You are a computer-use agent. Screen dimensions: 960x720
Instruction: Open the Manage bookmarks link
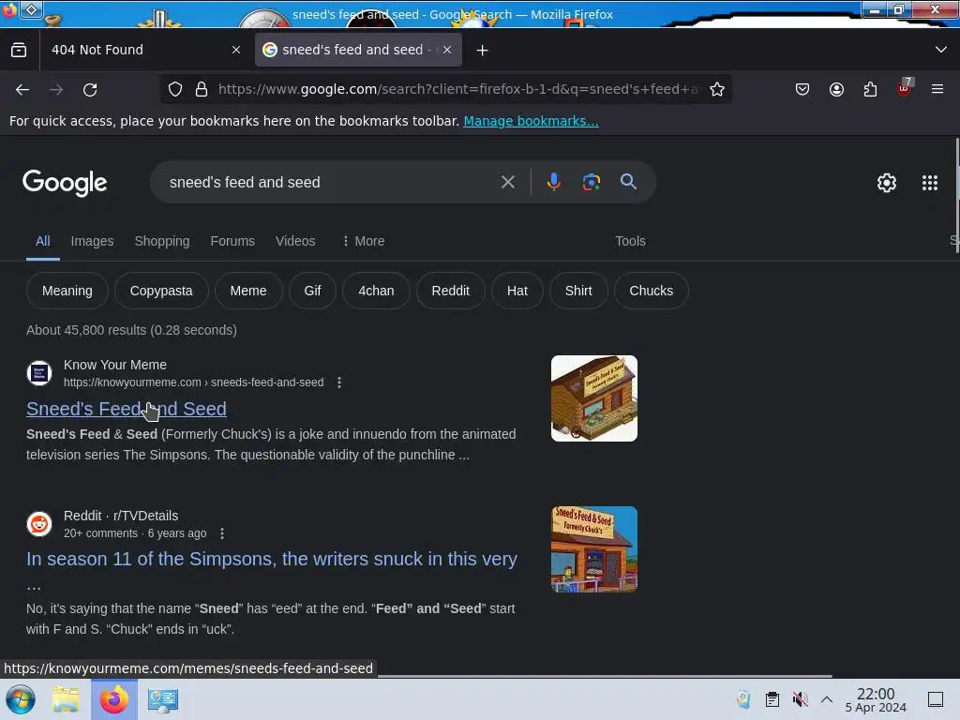coord(531,121)
